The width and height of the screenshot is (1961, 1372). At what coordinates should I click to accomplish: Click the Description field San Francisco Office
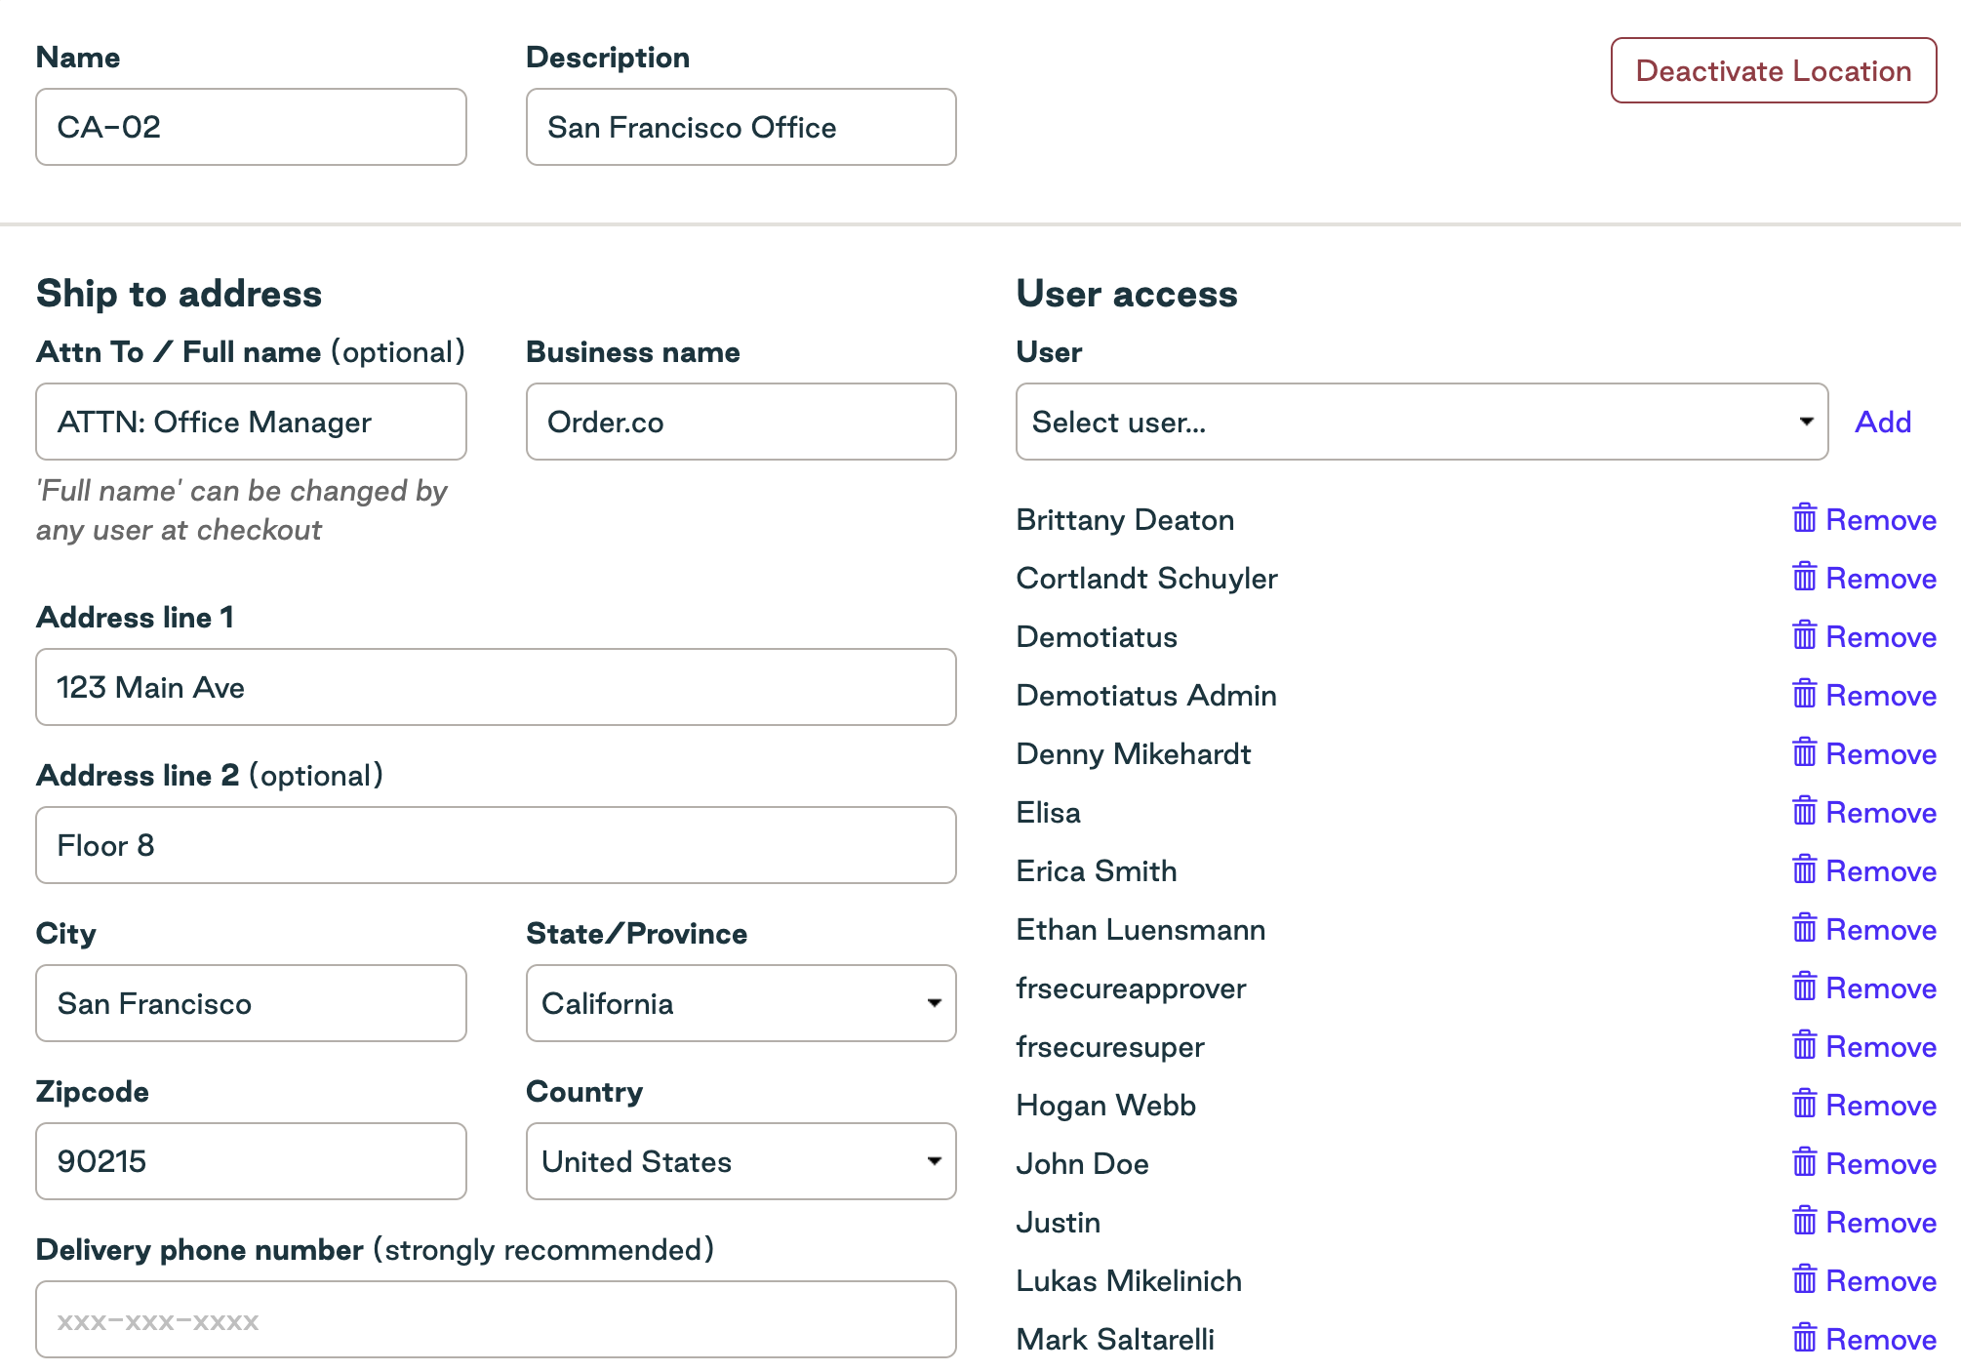(x=740, y=127)
